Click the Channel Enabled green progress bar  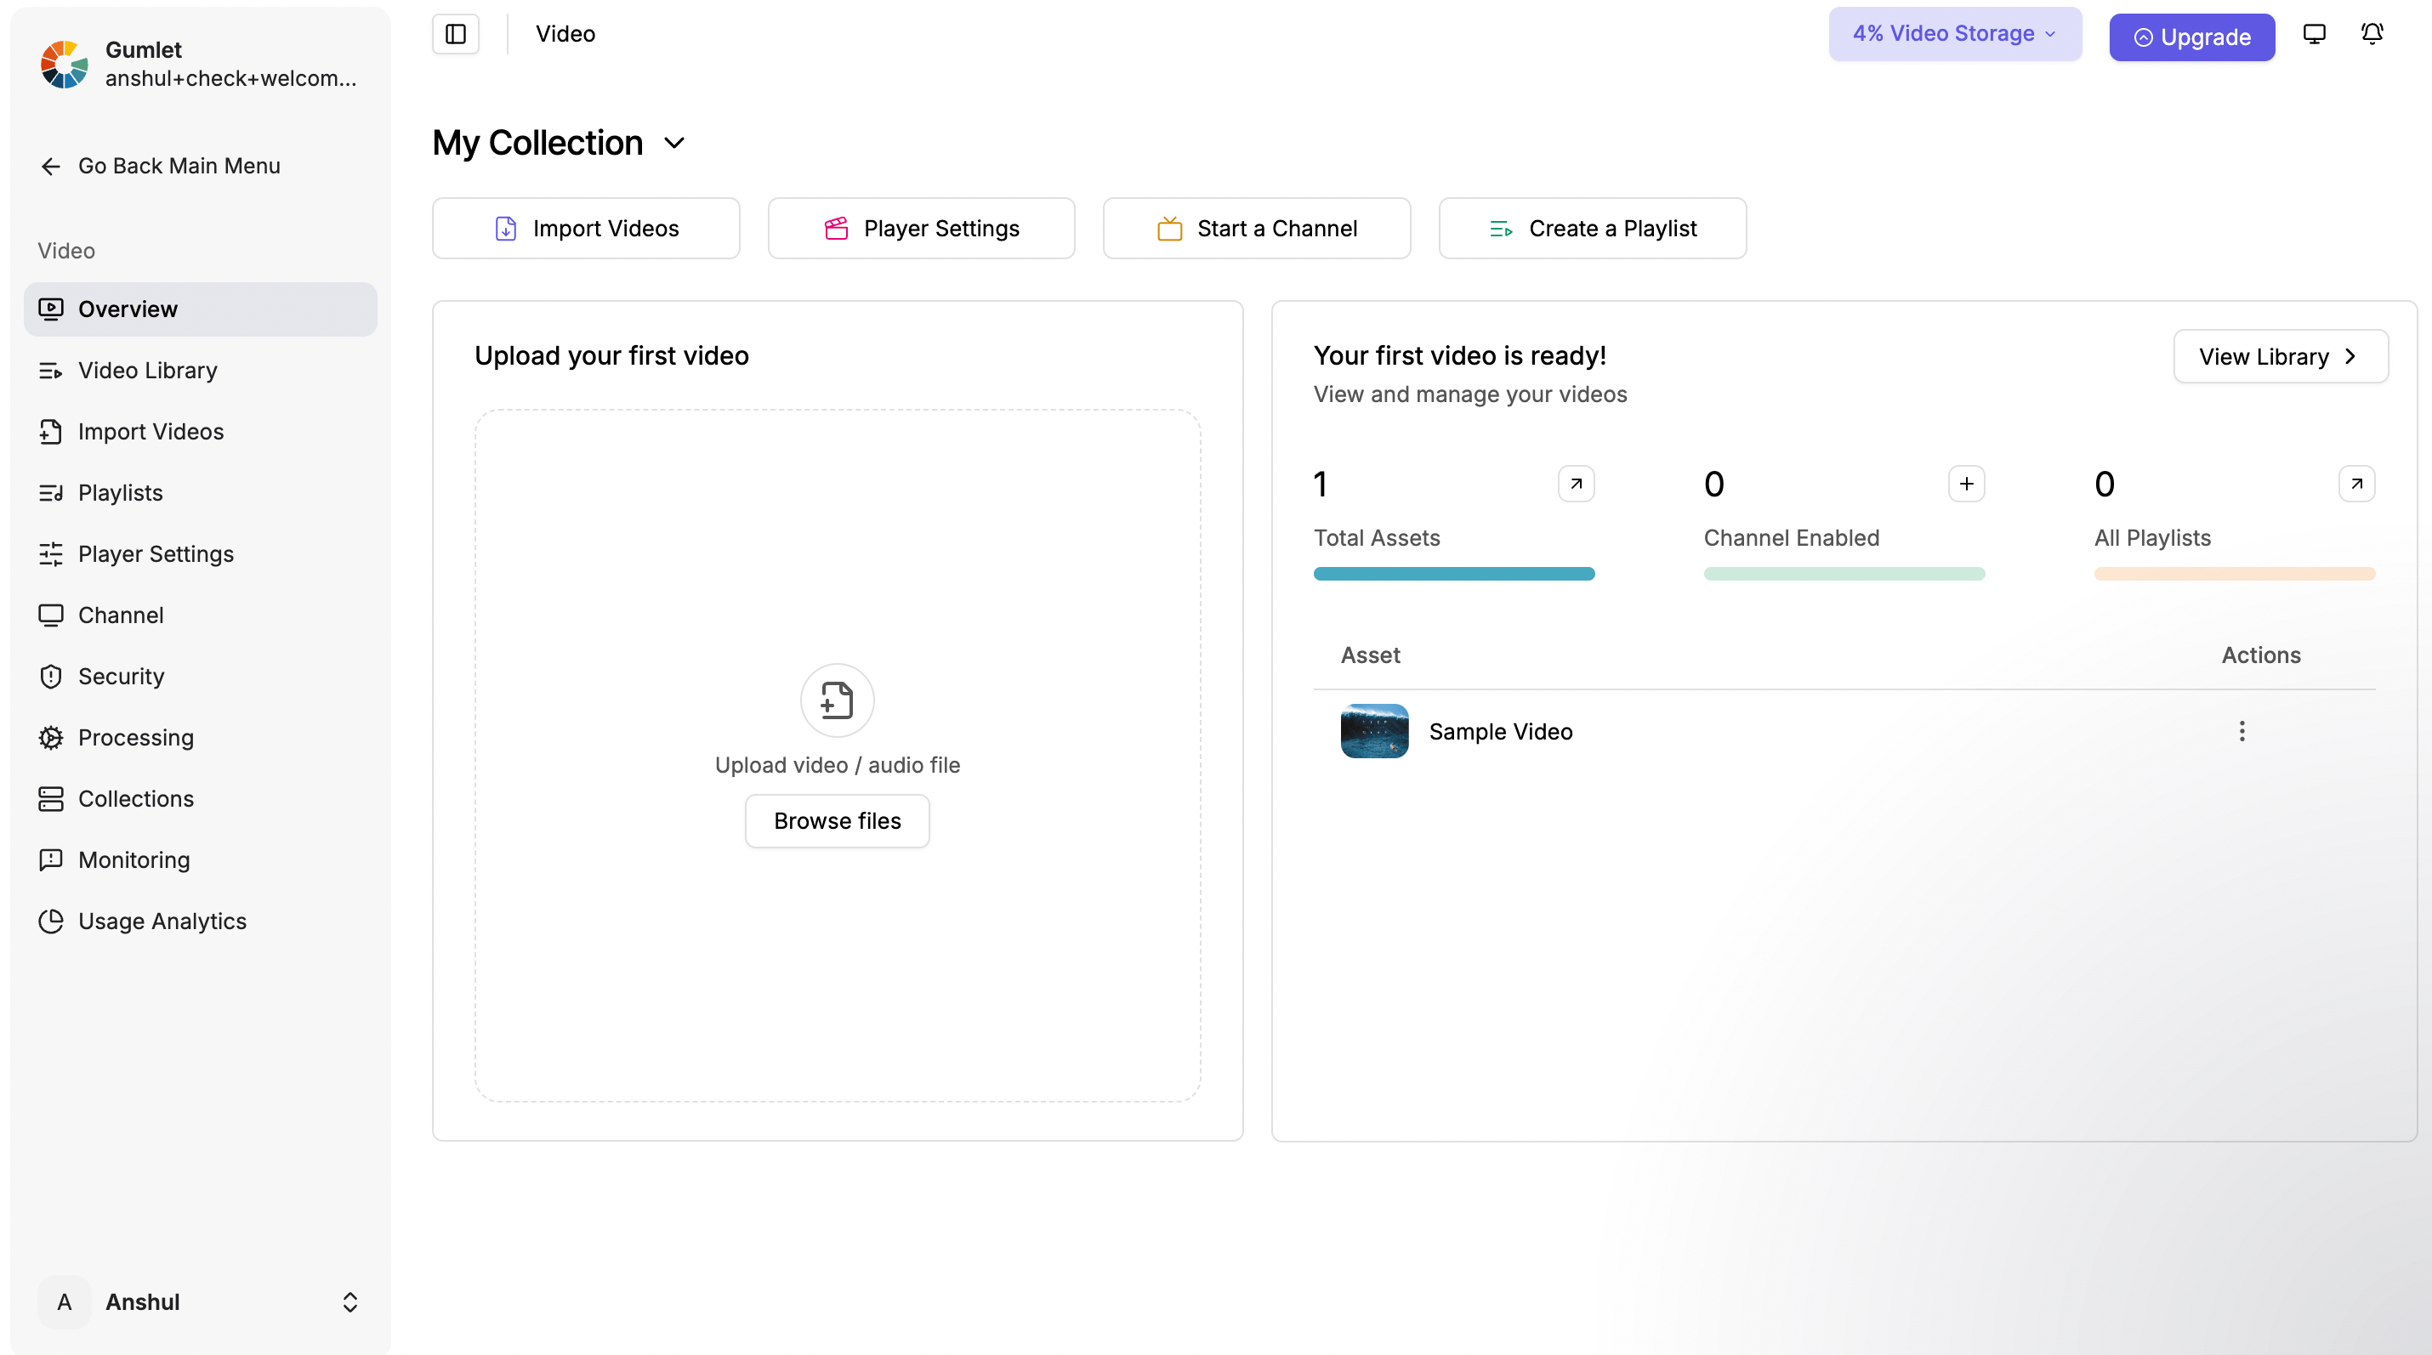pyautogui.click(x=1844, y=574)
